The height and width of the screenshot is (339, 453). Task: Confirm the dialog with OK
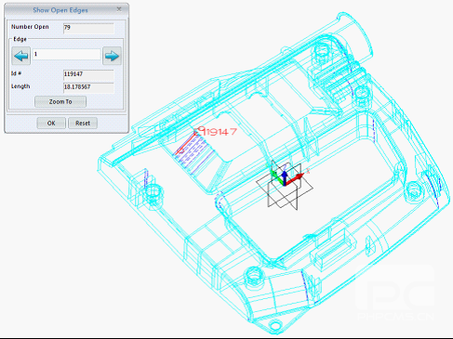tap(51, 124)
